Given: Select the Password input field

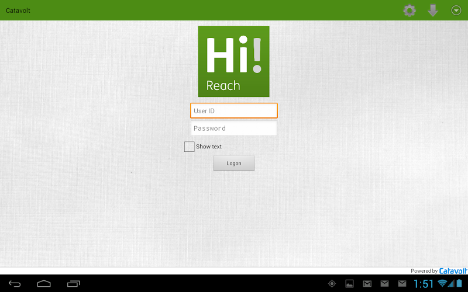Looking at the screenshot, I should (x=234, y=128).
